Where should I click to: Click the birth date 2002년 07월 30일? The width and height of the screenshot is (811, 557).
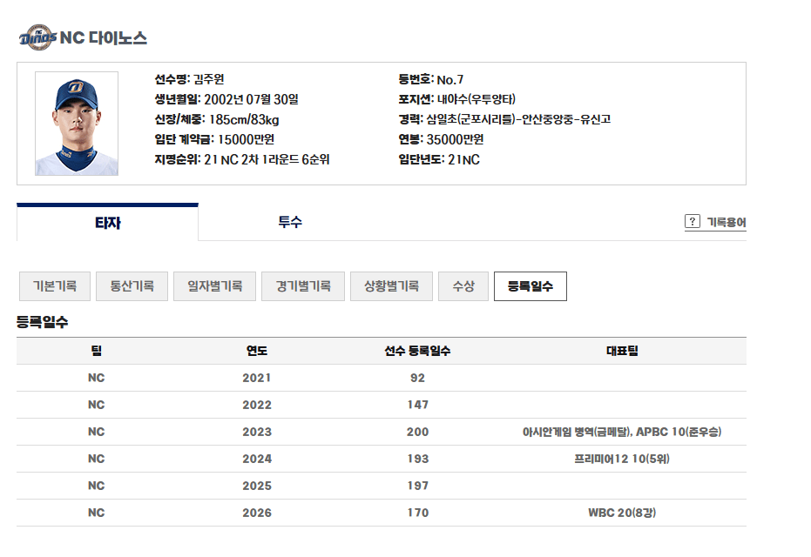[x=252, y=99]
